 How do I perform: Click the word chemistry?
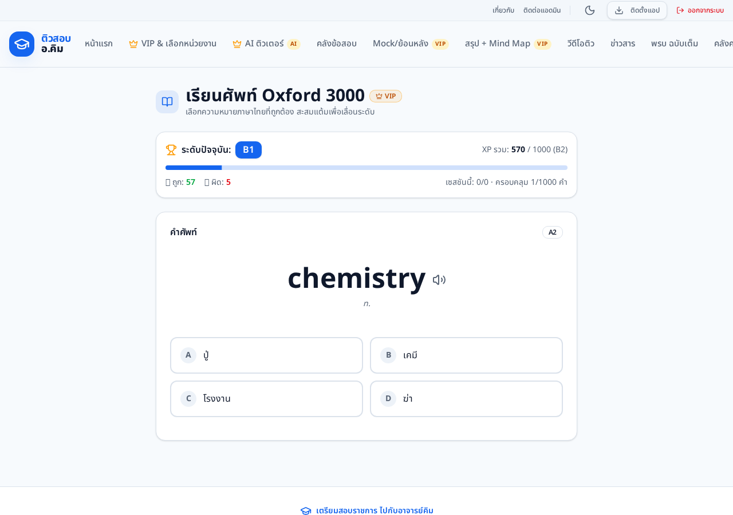pyautogui.click(x=357, y=278)
